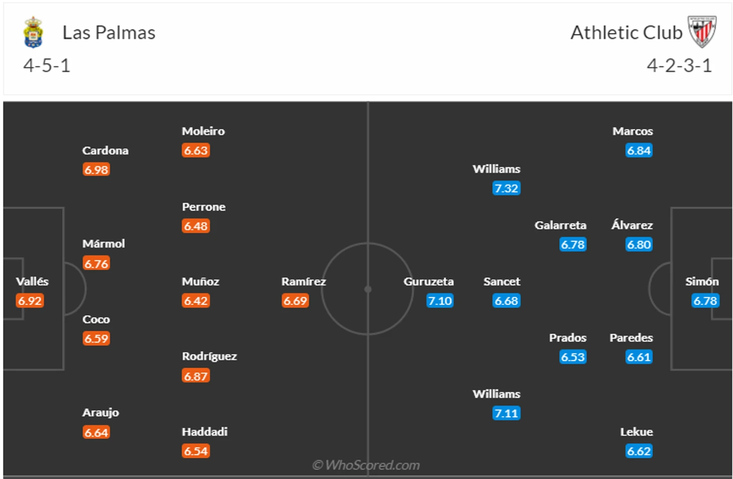Click Moleiro's 6.63 rating badge

click(196, 150)
